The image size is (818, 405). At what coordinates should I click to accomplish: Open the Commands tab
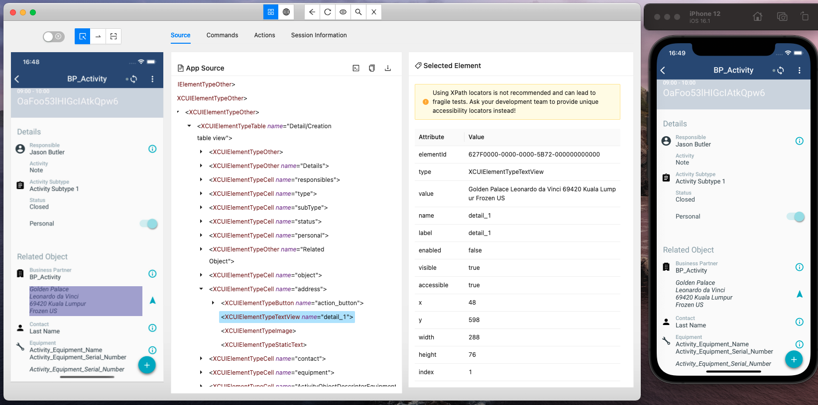pyautogui.click(x=222, y=35)
